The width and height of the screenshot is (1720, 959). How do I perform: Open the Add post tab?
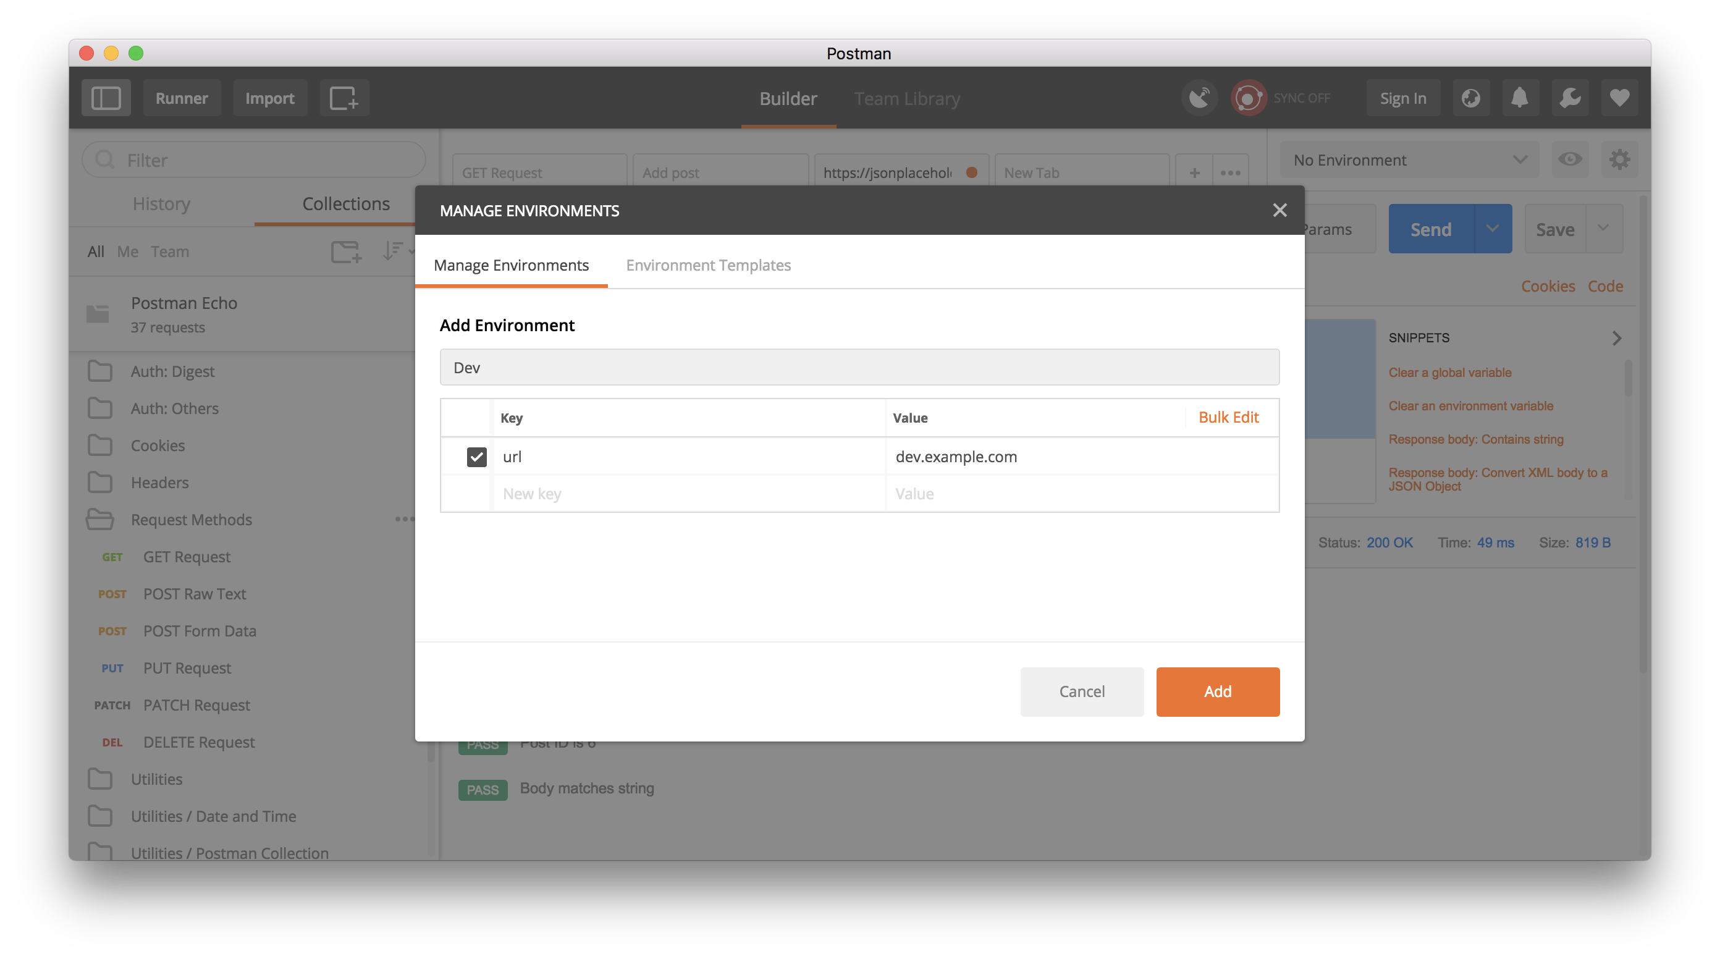720,172
